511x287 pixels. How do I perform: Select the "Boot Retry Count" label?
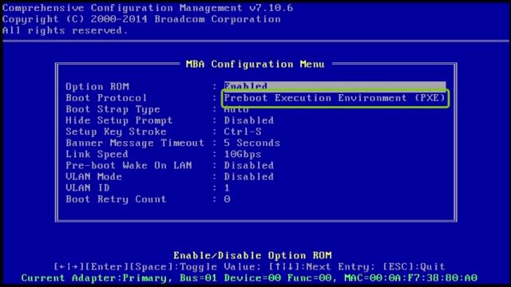[x=116, y=199]
